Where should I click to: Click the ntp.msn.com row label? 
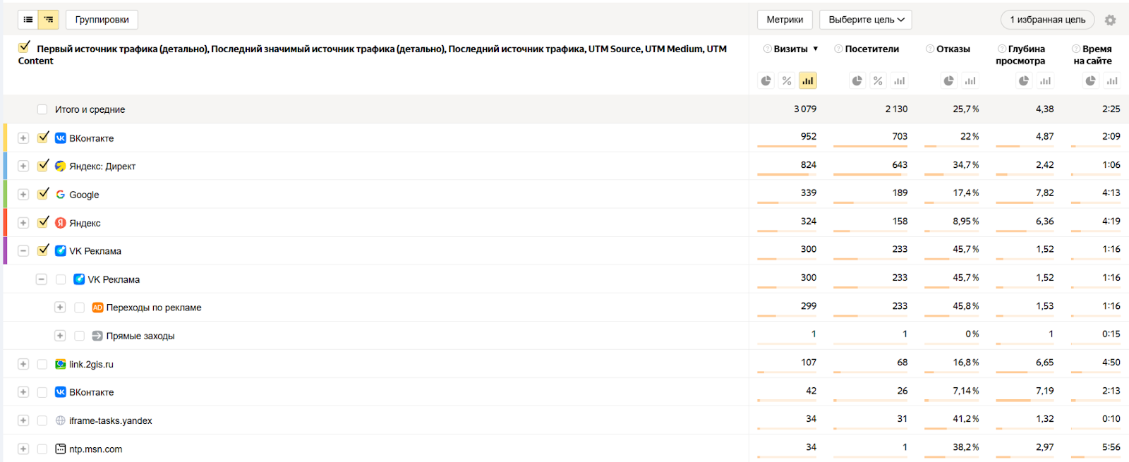tap(96, 449)
